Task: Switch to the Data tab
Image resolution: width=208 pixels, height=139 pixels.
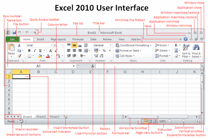Action: (x=93, y=39)
